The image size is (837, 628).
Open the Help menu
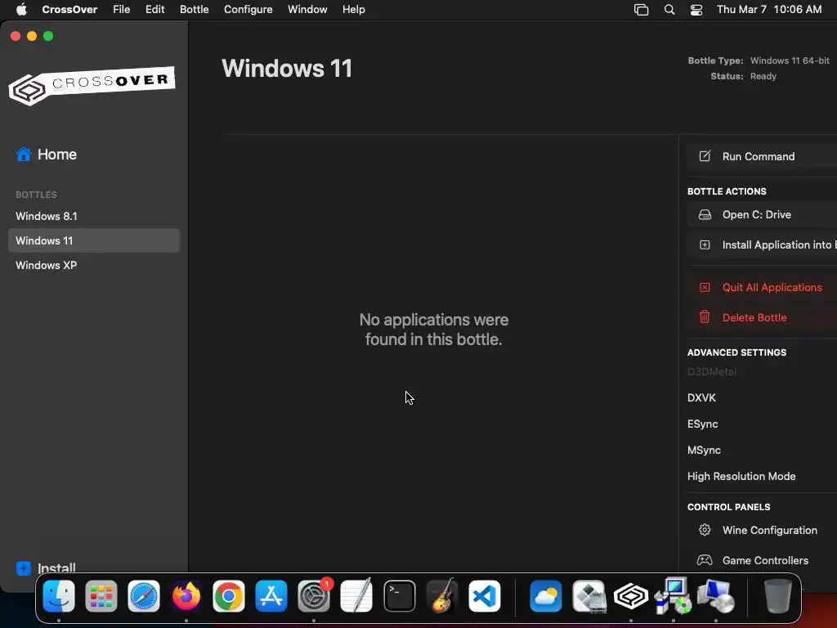(353, 10)
